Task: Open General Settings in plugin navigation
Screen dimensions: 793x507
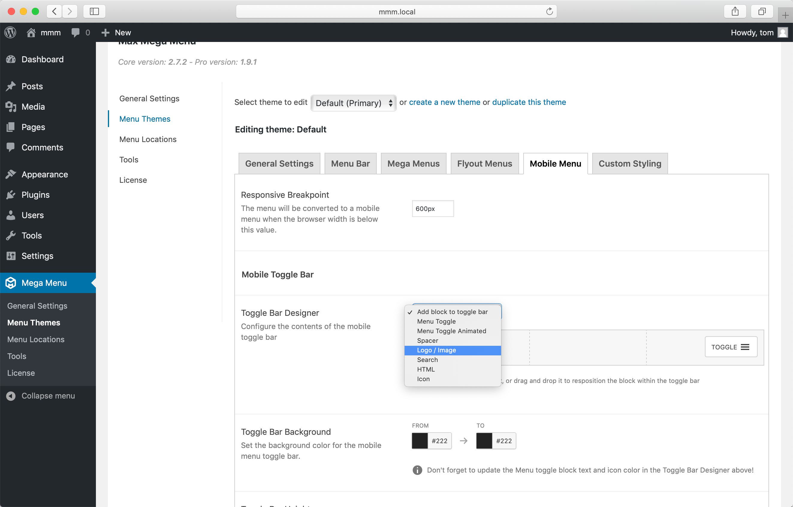Action: [149, 99]
